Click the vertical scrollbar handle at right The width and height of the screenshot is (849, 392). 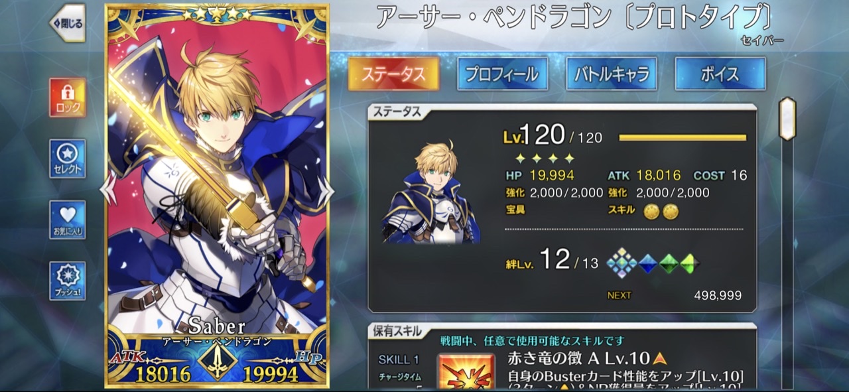point(787,119)
